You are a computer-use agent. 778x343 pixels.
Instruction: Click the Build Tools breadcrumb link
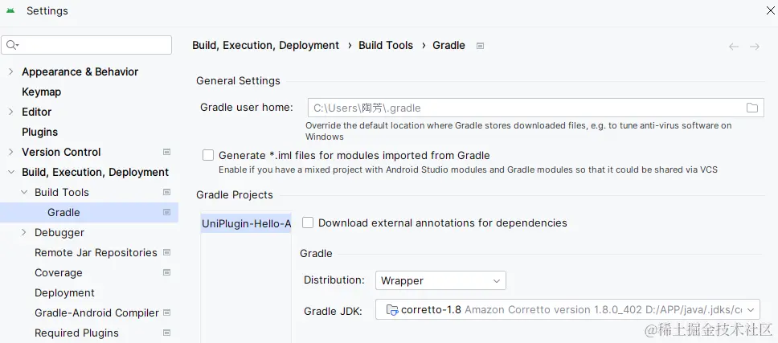(386, 46)
